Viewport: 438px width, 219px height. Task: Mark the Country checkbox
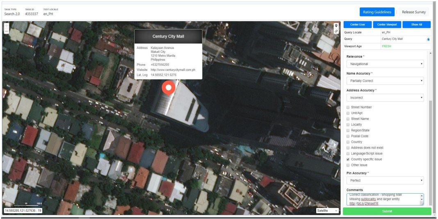[348, 142]
